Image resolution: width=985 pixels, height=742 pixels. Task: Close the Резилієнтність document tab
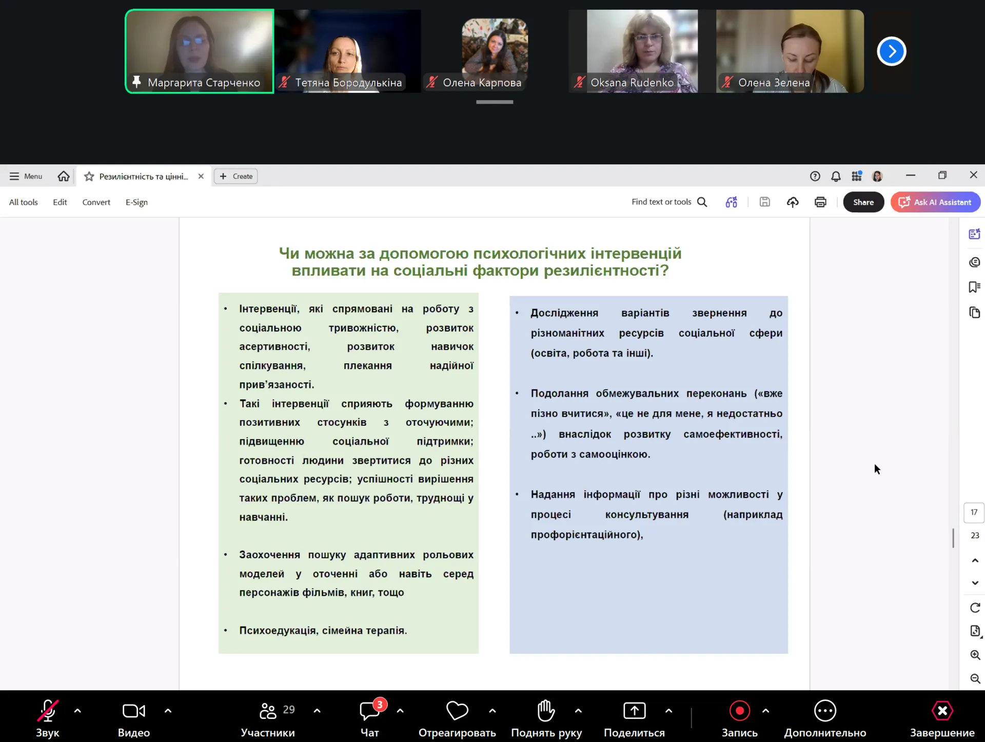pos(201,176)
